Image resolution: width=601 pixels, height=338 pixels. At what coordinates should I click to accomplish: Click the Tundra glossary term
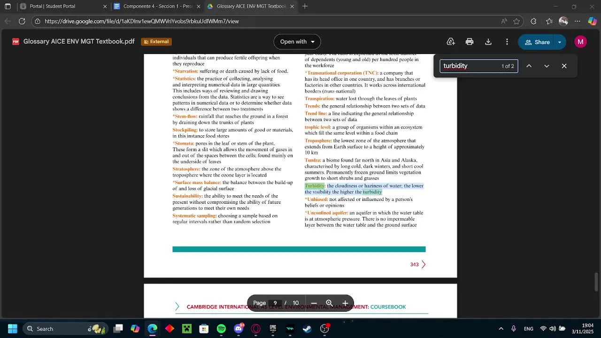(313, 160)
